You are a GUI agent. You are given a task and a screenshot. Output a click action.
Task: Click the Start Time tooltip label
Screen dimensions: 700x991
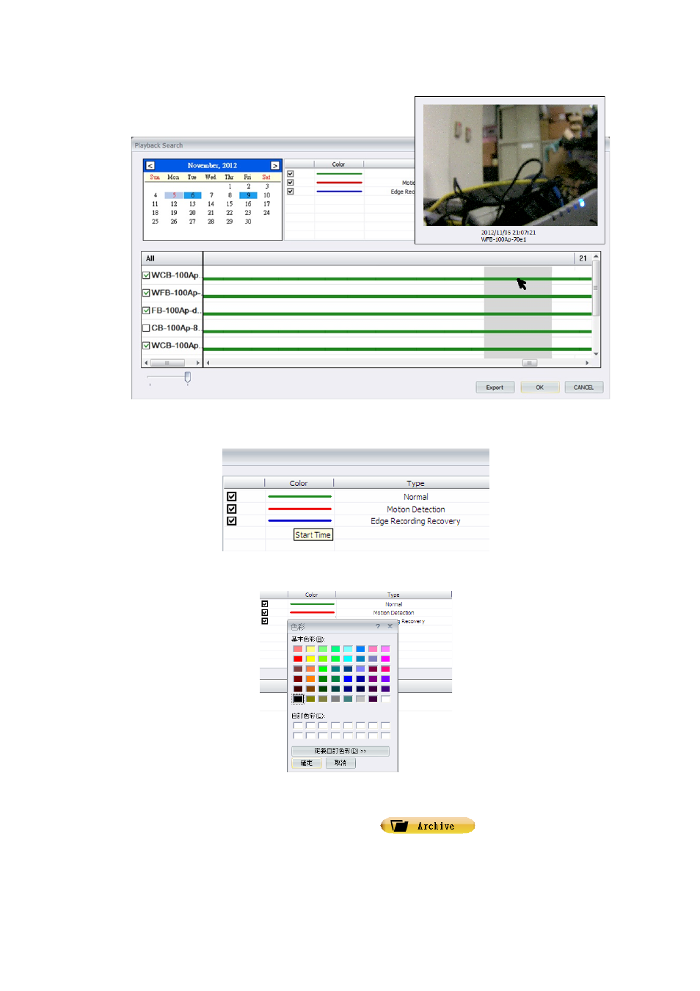coord(313,535)
